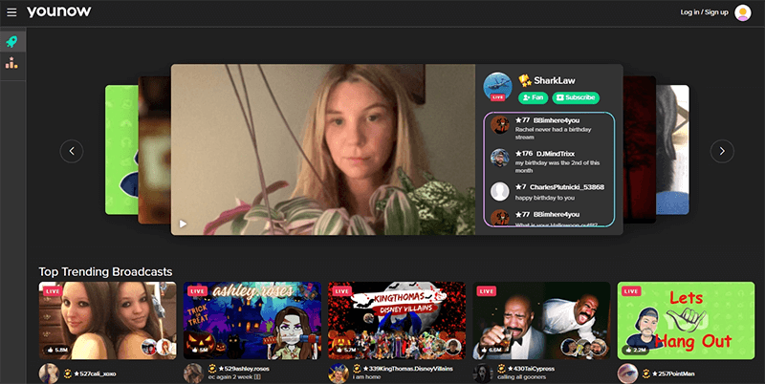Click play icon on featured video
Viewport: 765px width, 384px height.
(183, 224)
